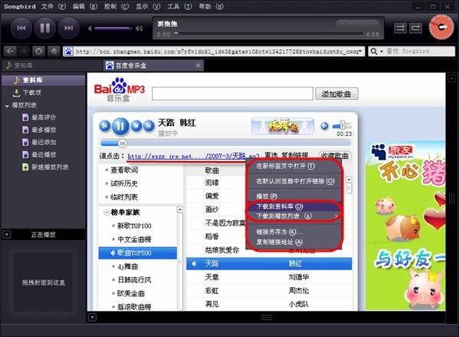Screen dimensions: 459x337
Task: Click Baidu player previous song button
Action: click(104, 126)
